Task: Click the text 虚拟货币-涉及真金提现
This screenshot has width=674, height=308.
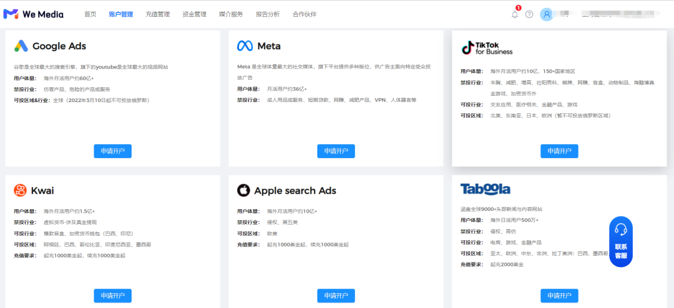Action: click(x=70, y=222)
